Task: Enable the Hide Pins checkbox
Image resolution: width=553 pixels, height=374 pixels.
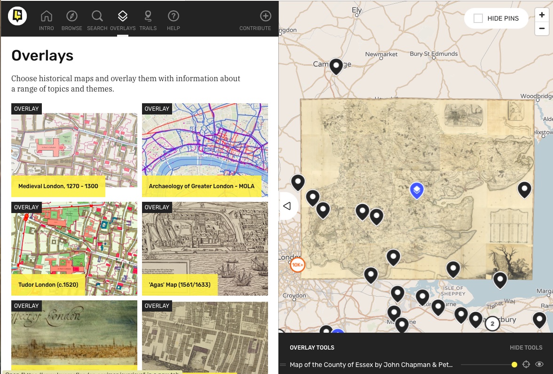Action: point(478,18)
